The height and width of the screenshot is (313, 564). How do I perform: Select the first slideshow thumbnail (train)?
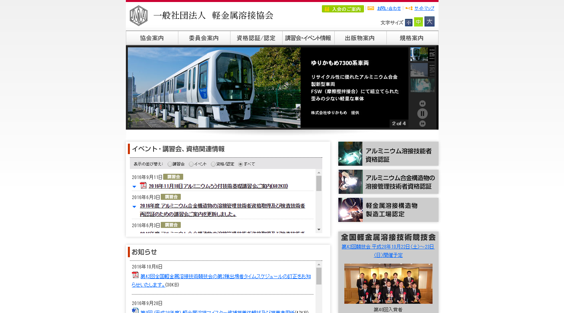pyautogui.click(x=422, y=54)
